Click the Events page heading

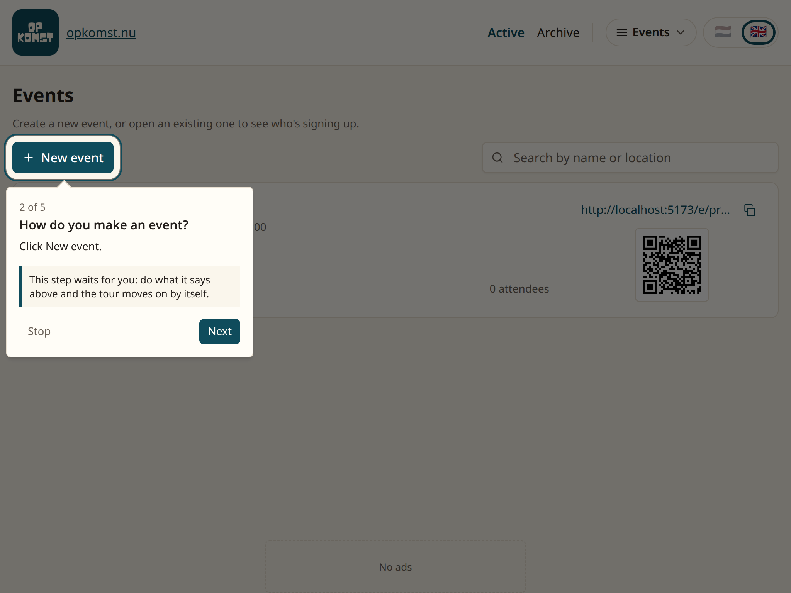[43, 95]
